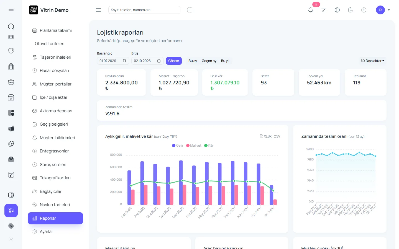Open the Başlangıç date calendar picker
Viewport: 399px width, 249px height.
click(x=124, y=61)
